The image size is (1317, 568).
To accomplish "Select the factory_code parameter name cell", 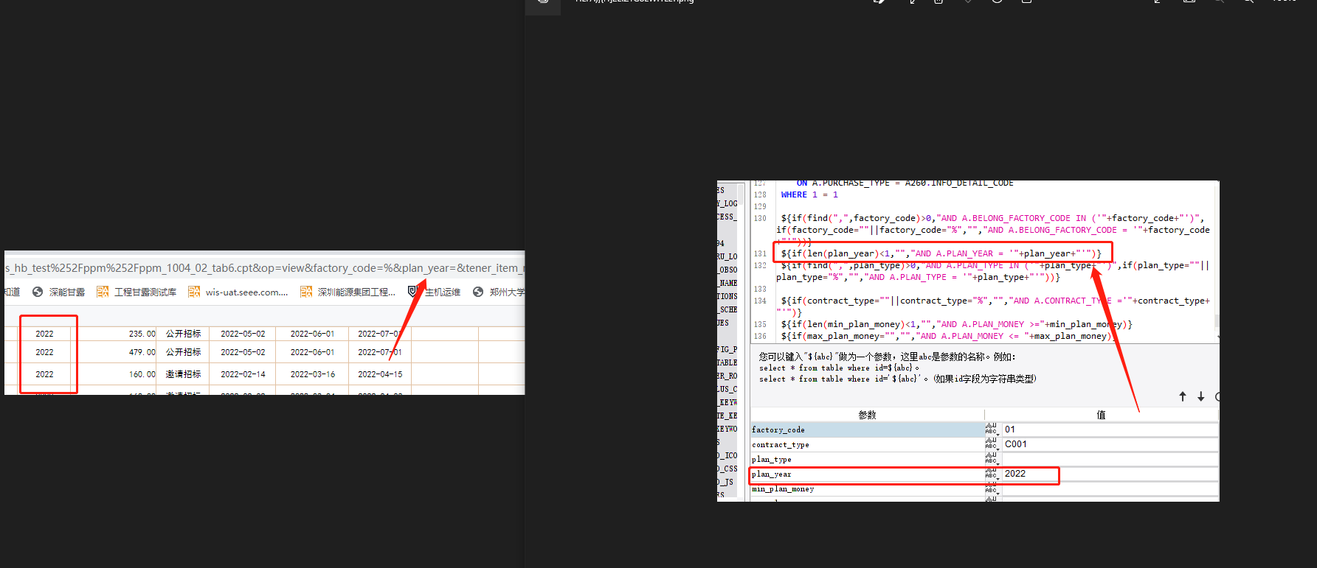I will coord(867,429).
